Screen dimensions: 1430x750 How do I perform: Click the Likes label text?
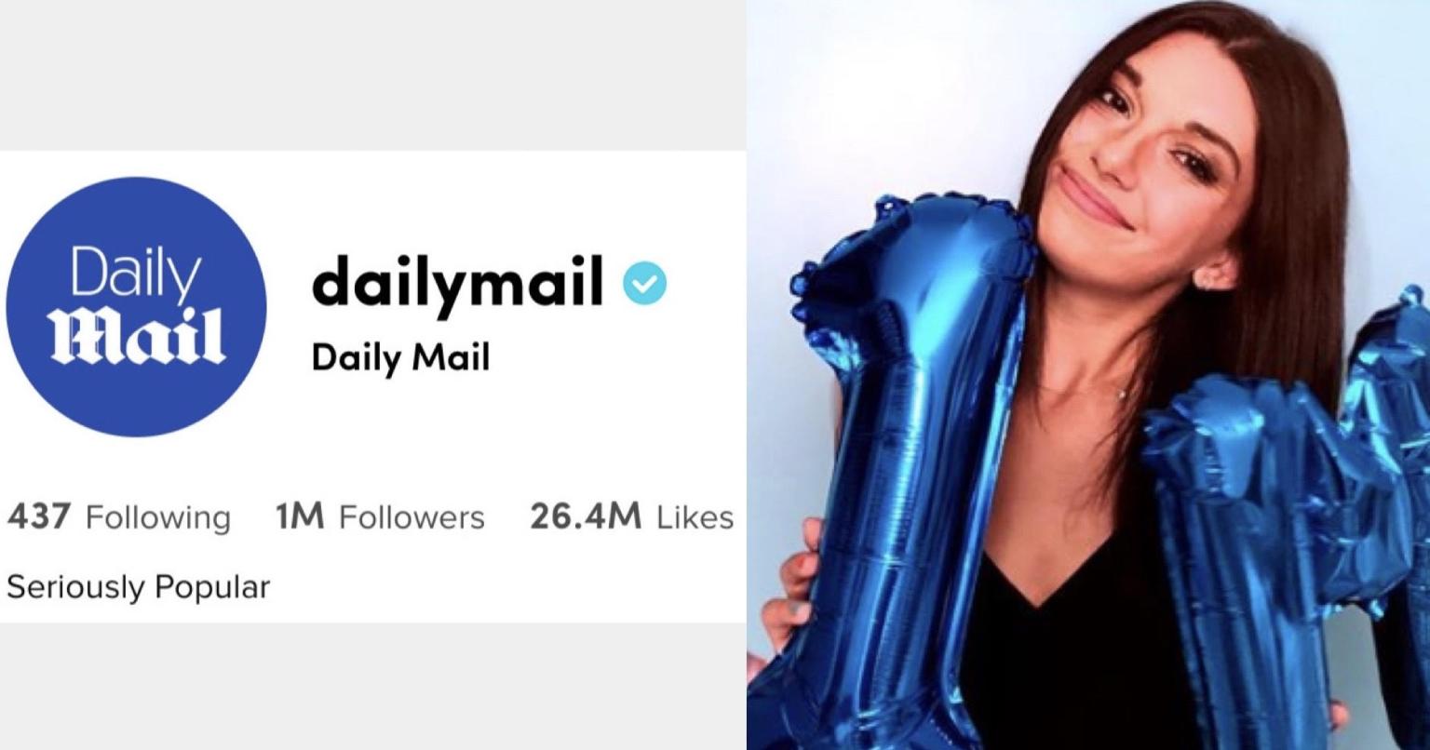(695, 517)
